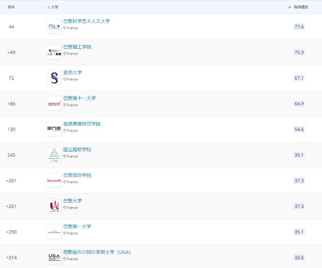Click the 巴黎第十一大学 logo

tap(54, 104)
